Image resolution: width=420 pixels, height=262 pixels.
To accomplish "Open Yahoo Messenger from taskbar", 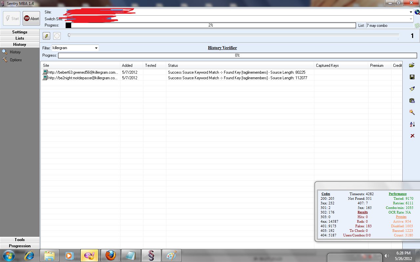I will [x=90, y=255].
